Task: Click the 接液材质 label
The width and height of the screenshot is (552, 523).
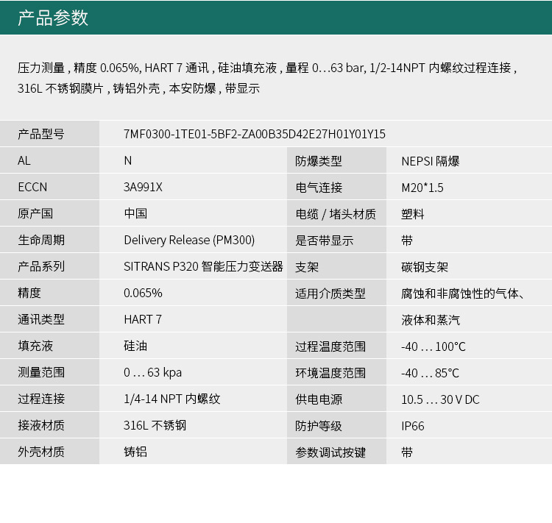Action: coord(41,425)
